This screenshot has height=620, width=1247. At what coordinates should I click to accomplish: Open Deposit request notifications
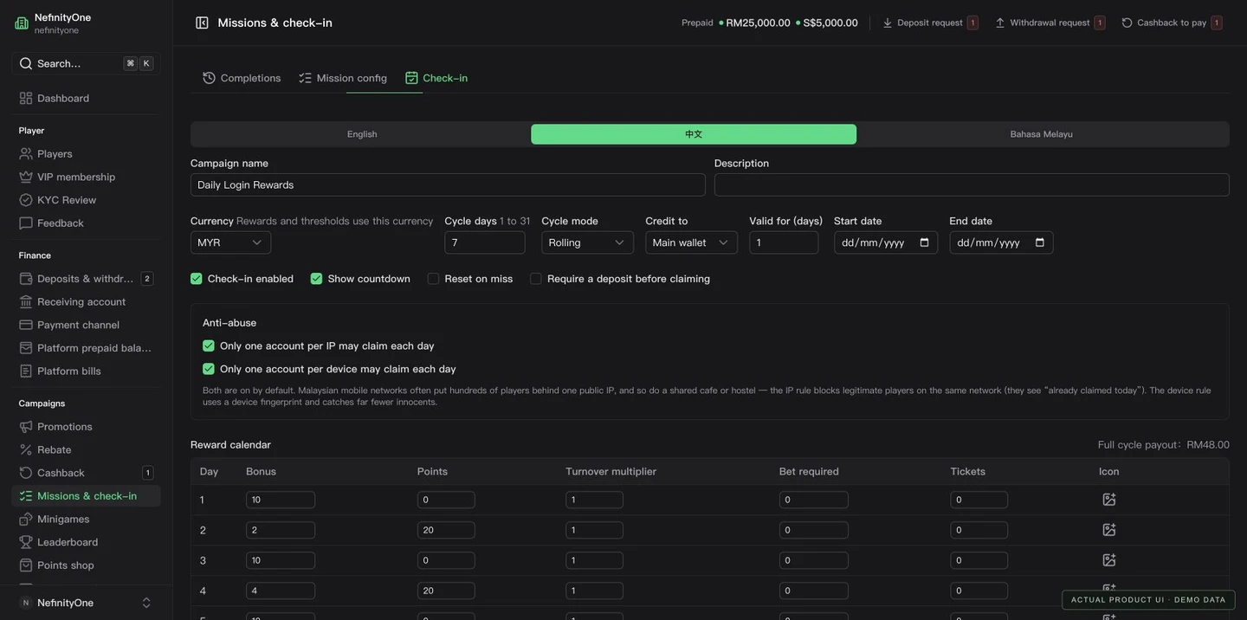coord(930,23)
